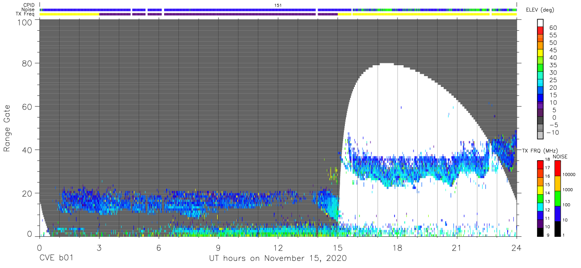
Task: Click the 30 label on the ELEV scale
Action: click(554, 73)
